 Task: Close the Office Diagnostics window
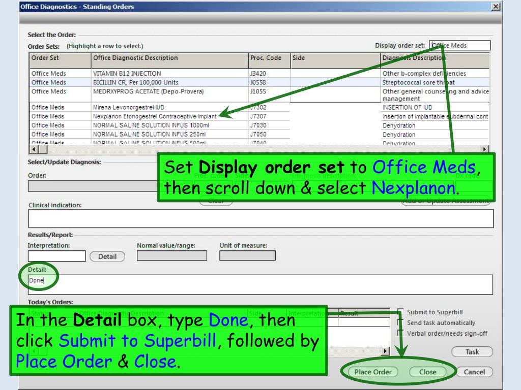[x=496, y=6]
